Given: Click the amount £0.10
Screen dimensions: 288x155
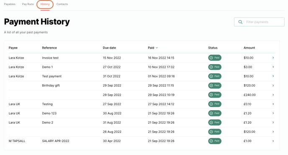Looking at the screenshot, I should pyautogui.click(x=247, y=104).
